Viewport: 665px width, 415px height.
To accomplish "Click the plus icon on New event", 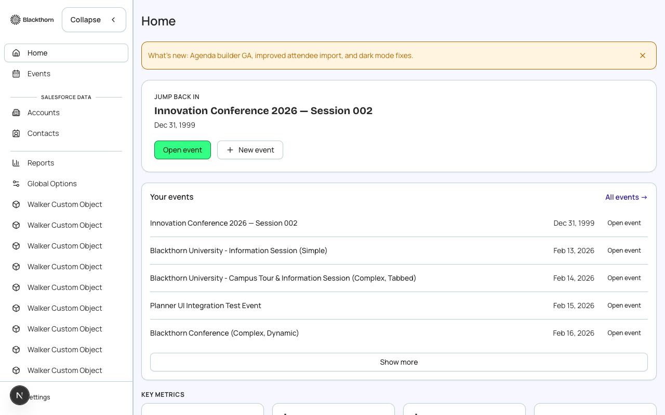I will coord(230,150).
